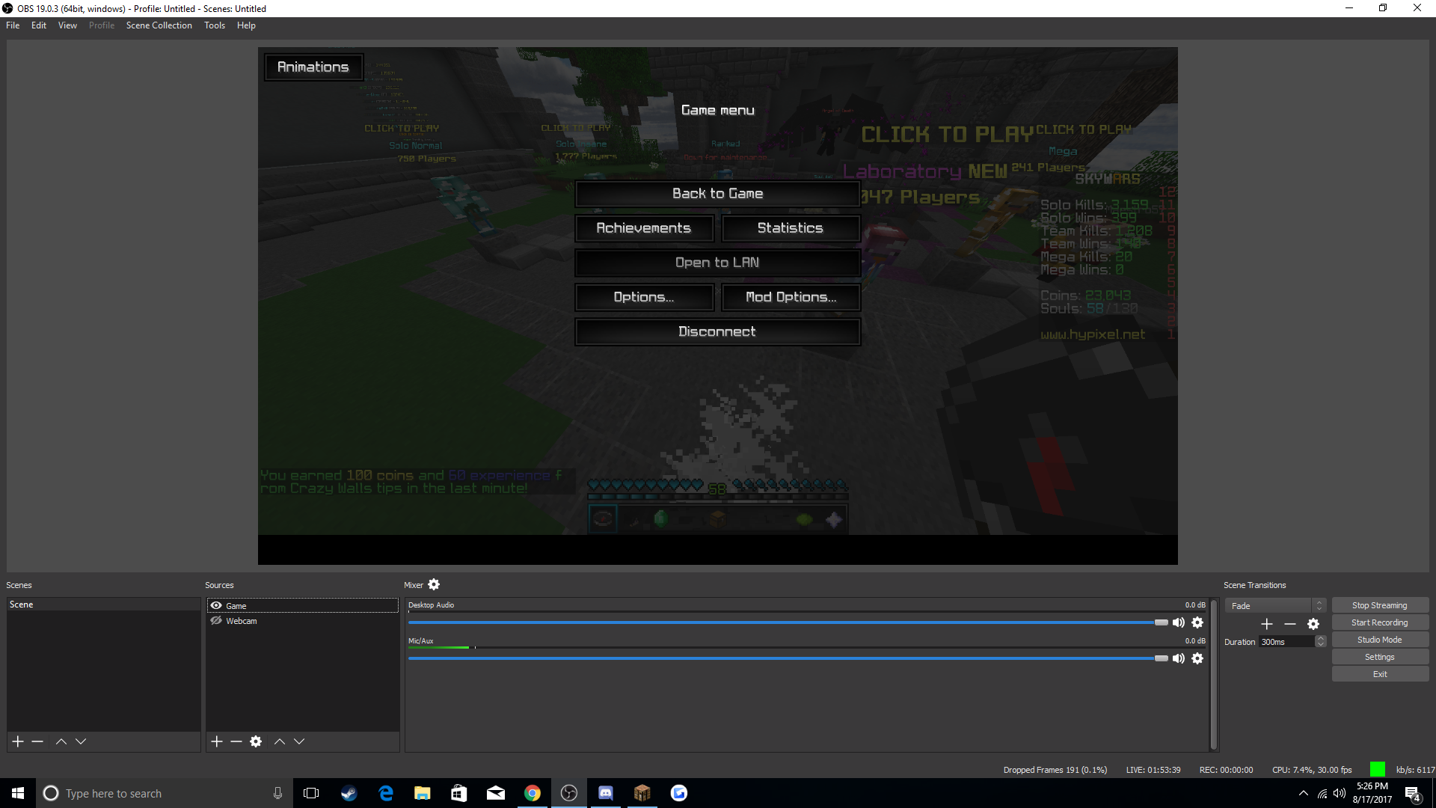Add a new source with plus icon
The image size is (1436, 808).
click(217, 741)
